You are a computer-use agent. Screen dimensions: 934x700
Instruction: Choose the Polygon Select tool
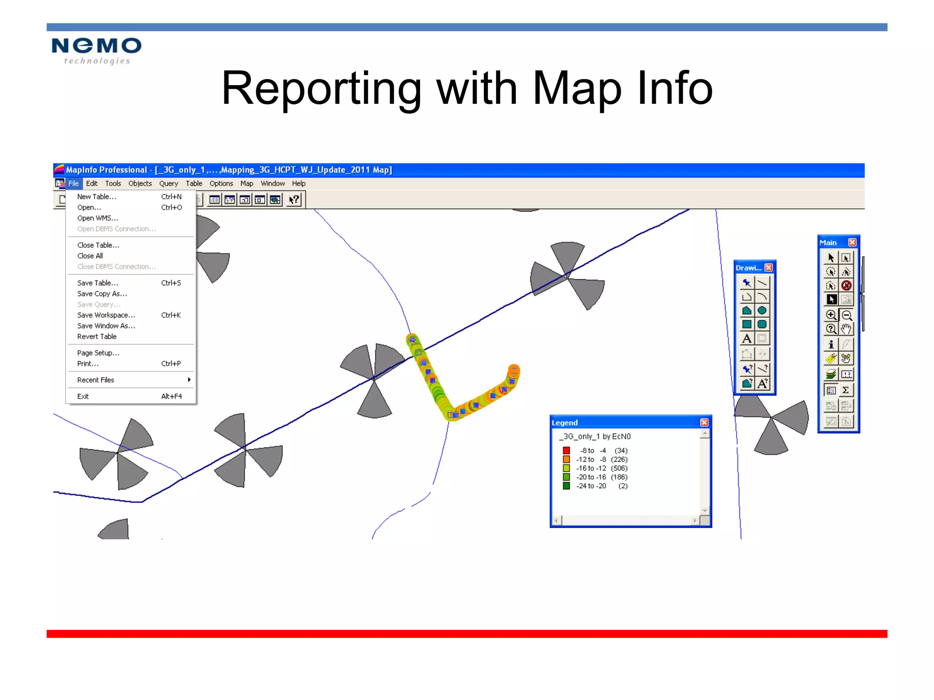846,272
